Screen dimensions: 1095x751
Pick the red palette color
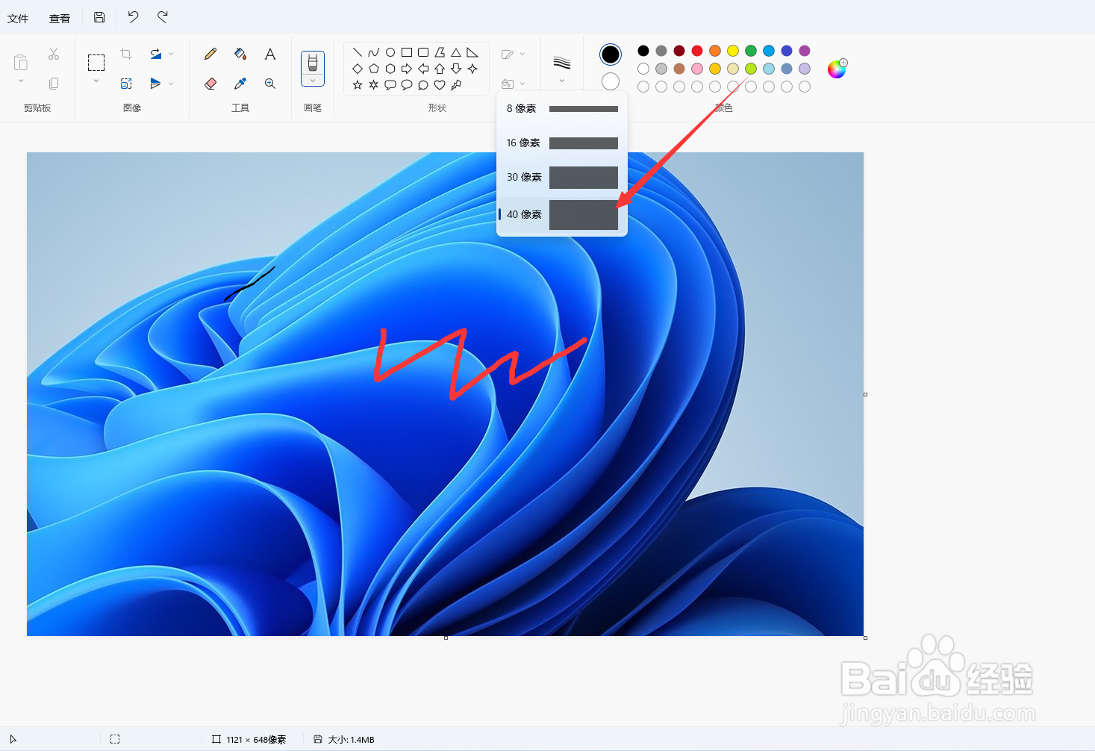(x=697, y=51)
